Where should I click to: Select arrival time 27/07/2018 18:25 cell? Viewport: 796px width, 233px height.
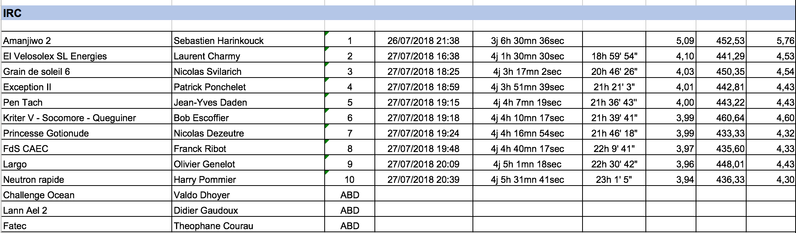pyautogui.click(x=423, y=72)
